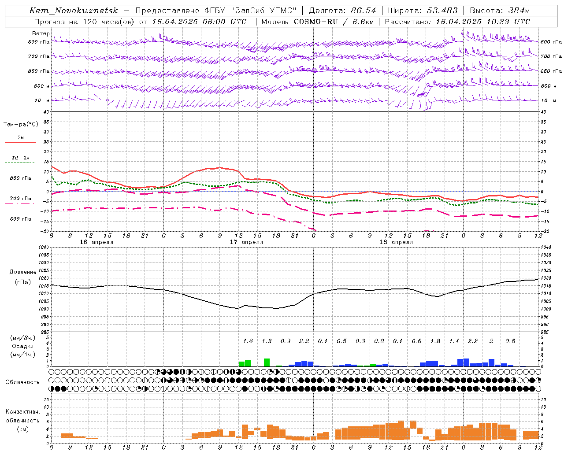564x451 pixels.
Task: Click the 'Облачность' cloud cover row label
Action: click(22, 382)
